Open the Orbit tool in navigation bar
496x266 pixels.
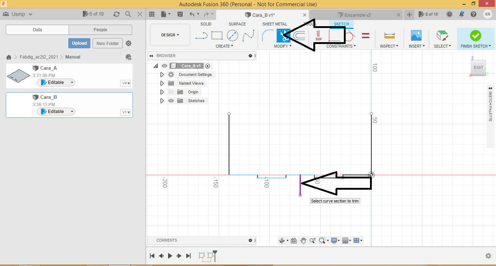(x=282, y=241)
